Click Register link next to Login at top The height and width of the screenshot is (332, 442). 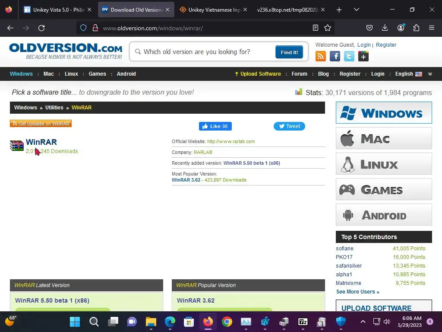pyautogui.click(x=386, y=45)
